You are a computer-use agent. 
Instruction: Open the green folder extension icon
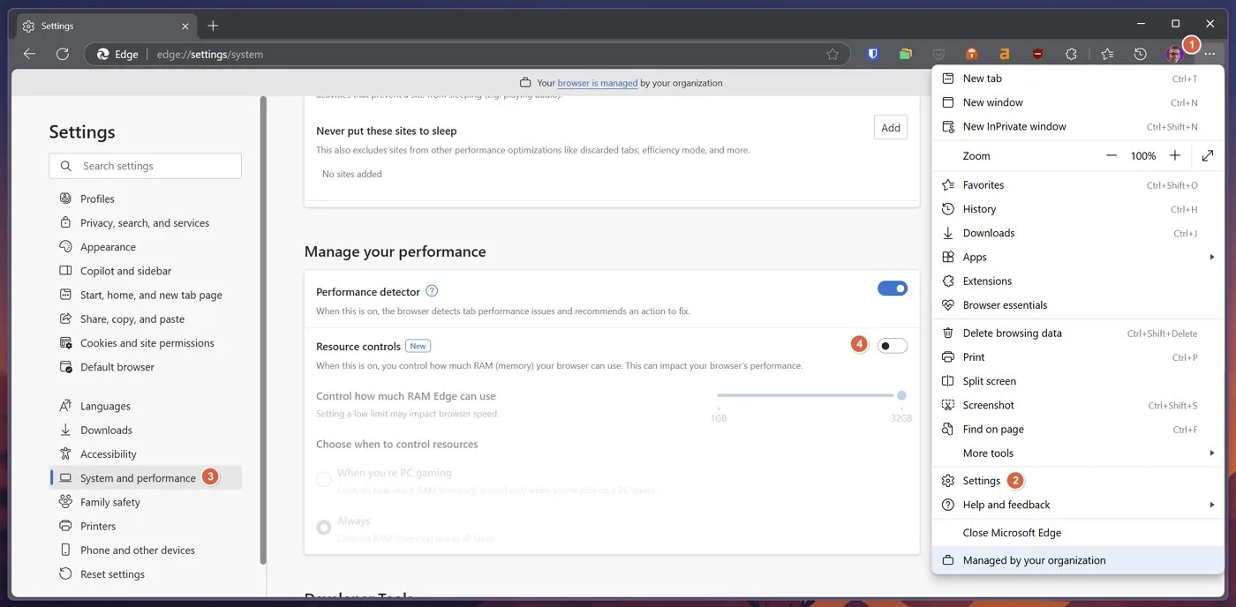point(906,54)
